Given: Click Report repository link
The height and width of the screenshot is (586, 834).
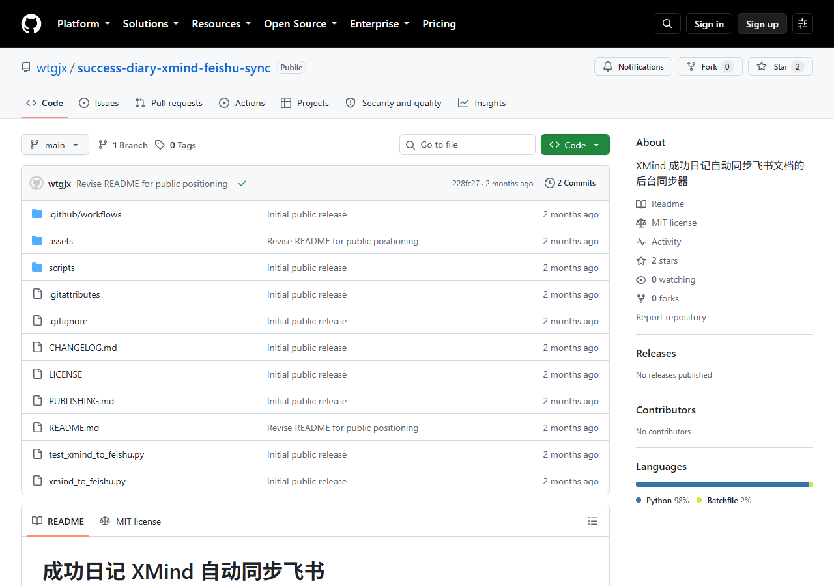Looking at the screenshot, I should (671, 317).
